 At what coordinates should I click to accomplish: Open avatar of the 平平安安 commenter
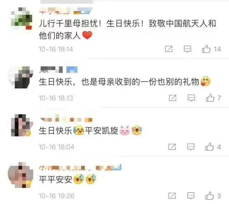pyautogui.click(x=20, y=175)
